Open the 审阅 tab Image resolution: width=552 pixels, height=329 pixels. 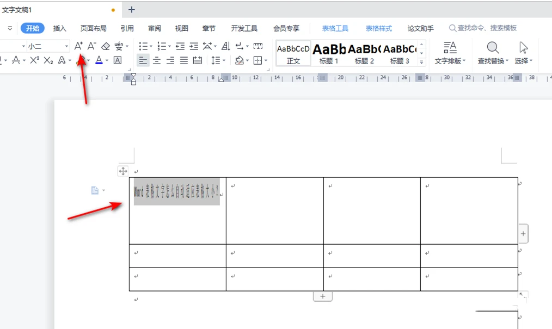(155, 28)
